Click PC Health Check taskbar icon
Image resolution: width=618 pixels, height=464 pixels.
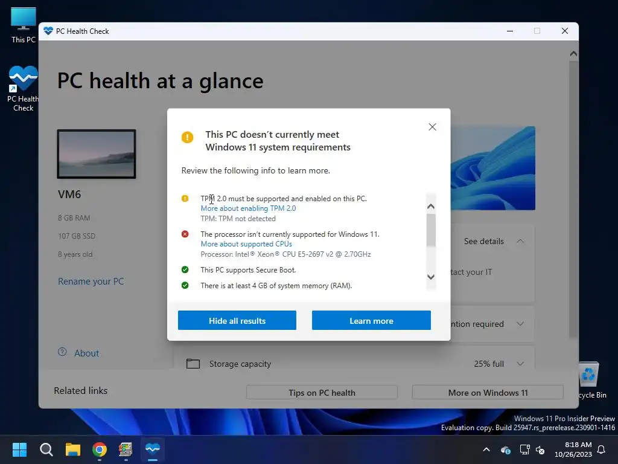[153, 449]
